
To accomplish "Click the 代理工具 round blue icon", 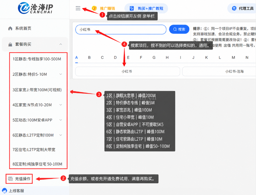I will click(x=234, y=8).
